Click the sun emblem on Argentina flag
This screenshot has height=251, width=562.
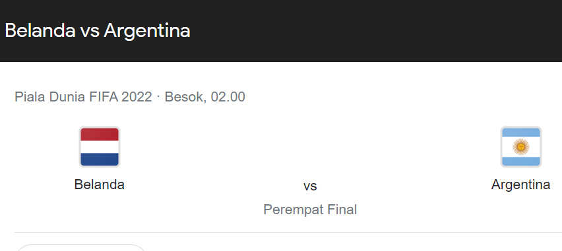(521, 147)
